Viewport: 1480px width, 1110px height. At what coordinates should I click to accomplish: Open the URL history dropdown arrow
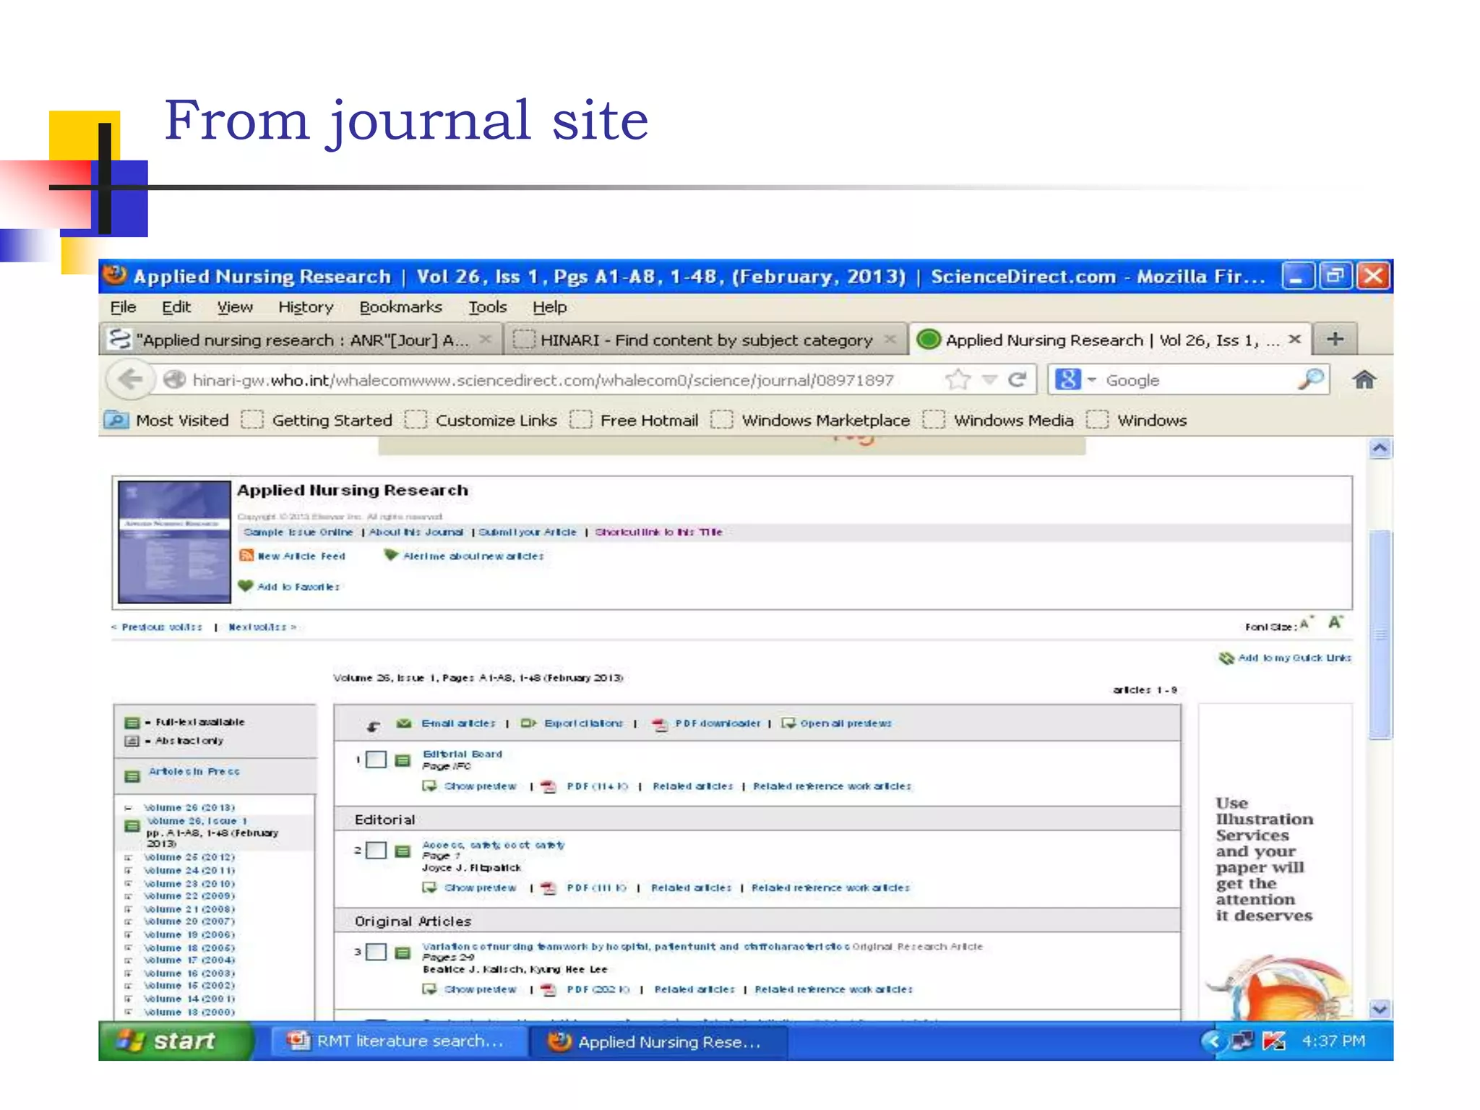pos(989,379)
